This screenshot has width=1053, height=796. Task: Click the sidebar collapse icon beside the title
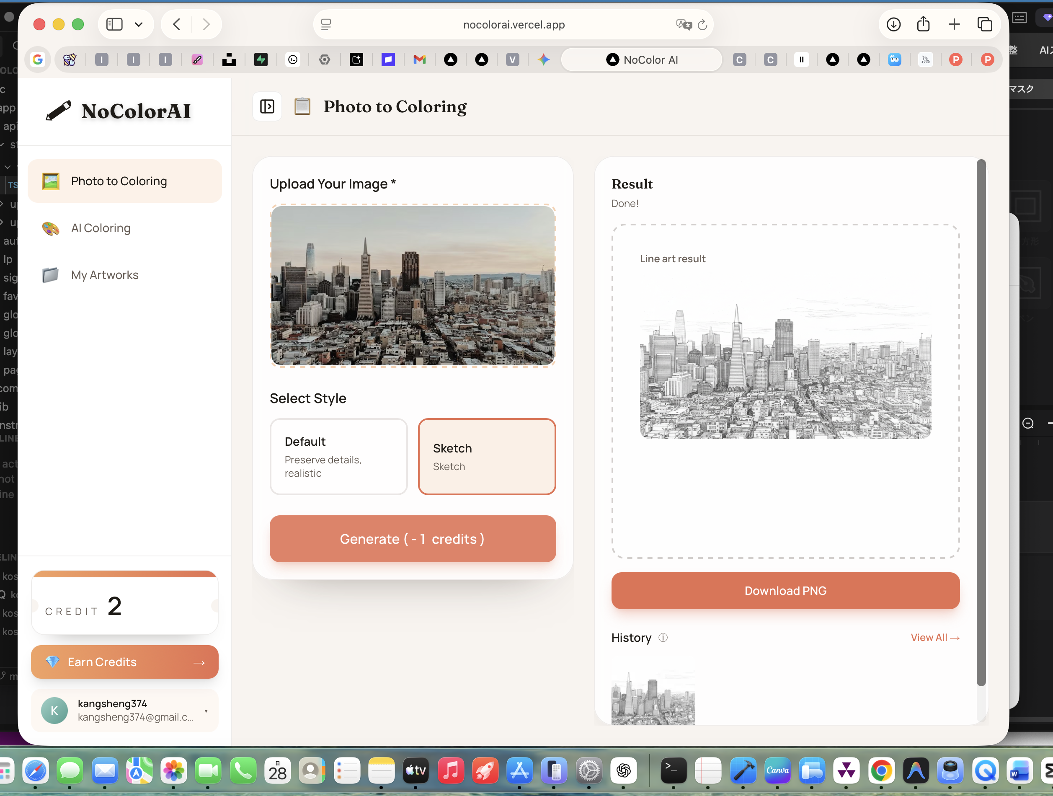[x=267, y=107]
